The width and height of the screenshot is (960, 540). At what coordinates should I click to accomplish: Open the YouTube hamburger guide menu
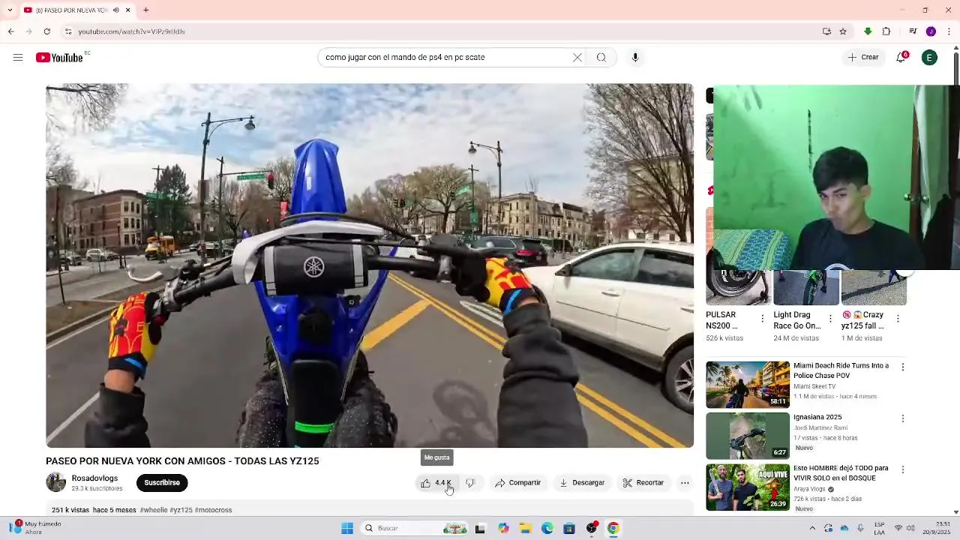click(18, 58)
